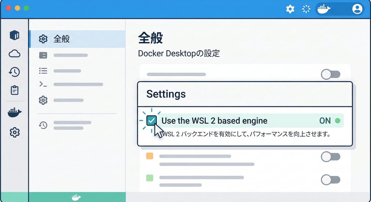Enable the toggle beside the green list item
371x202 pixels.
coord(331,180)
